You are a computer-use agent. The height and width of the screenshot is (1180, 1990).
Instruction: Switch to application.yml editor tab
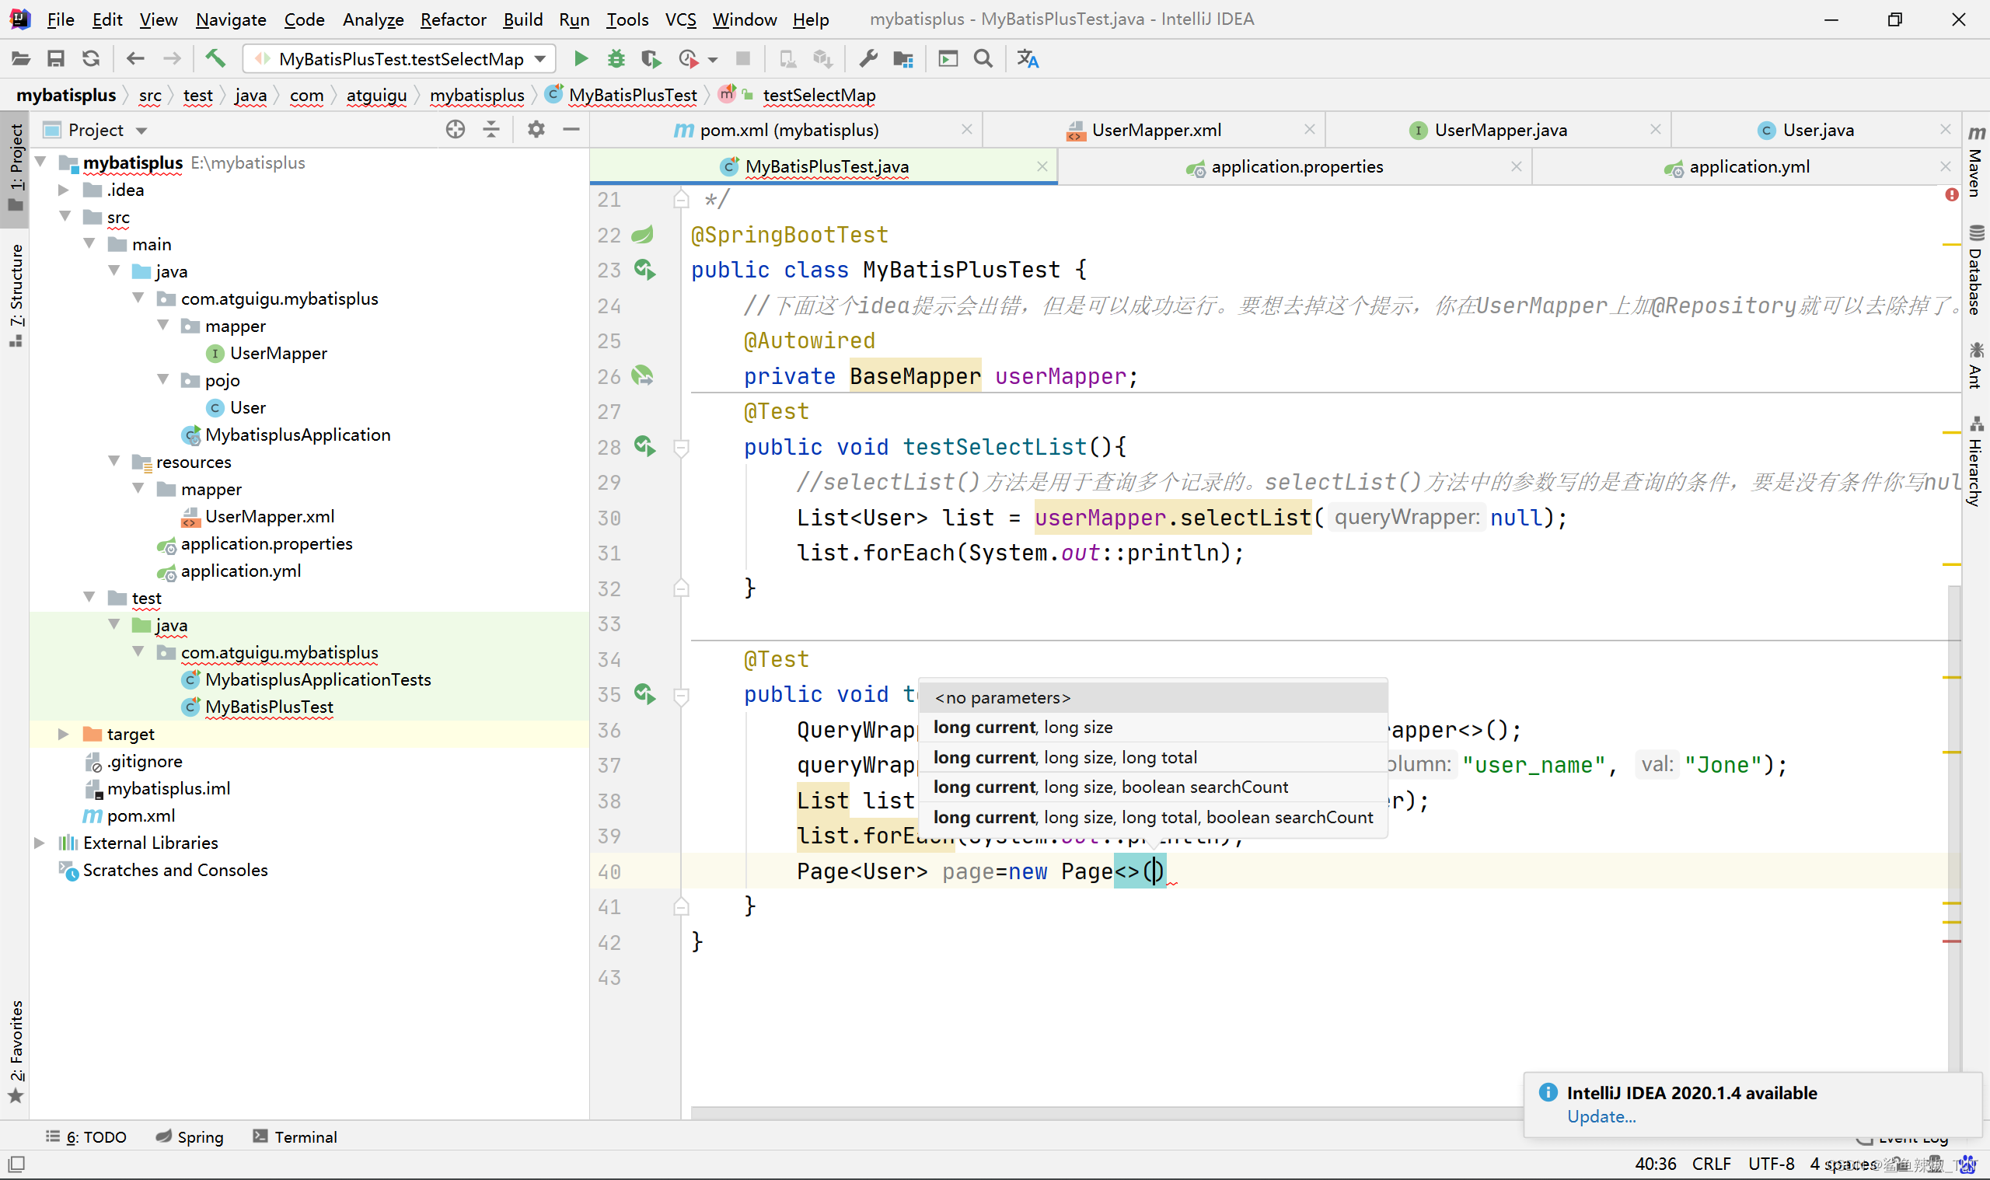click(x=1749, y=167)
